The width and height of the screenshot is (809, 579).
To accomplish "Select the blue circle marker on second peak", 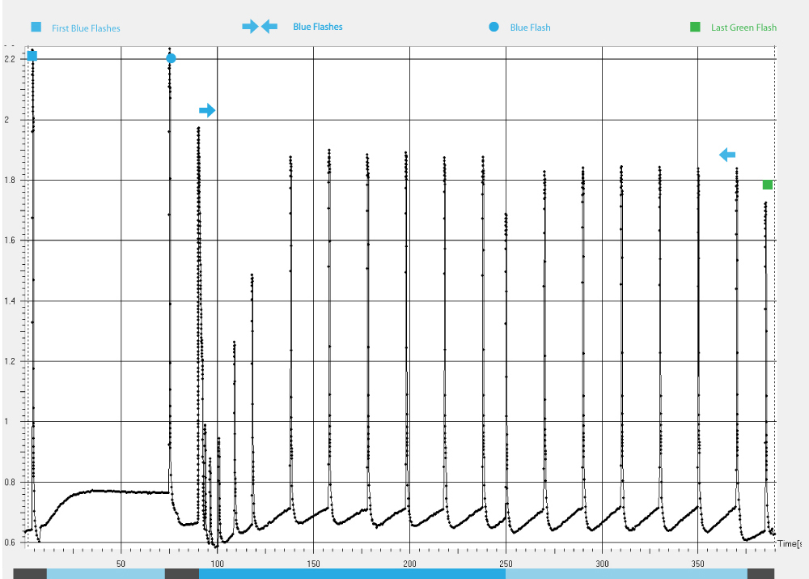I will pyautogui.click(x=171, y=58).
